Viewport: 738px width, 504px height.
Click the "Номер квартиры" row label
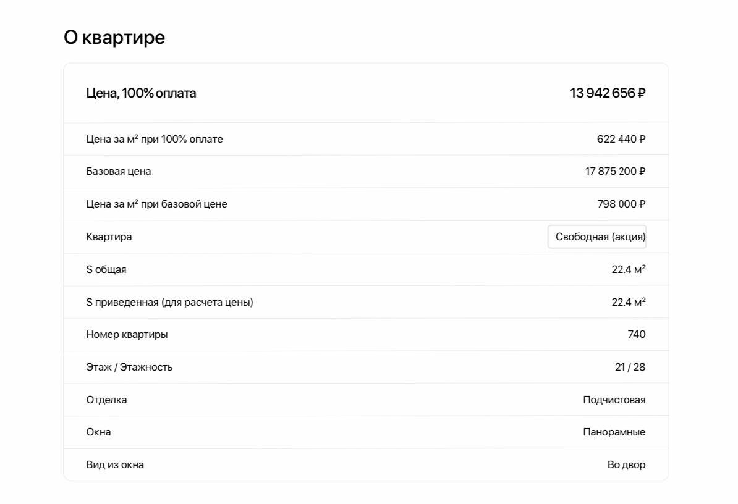pyautogui.click(x=127, y=334)
